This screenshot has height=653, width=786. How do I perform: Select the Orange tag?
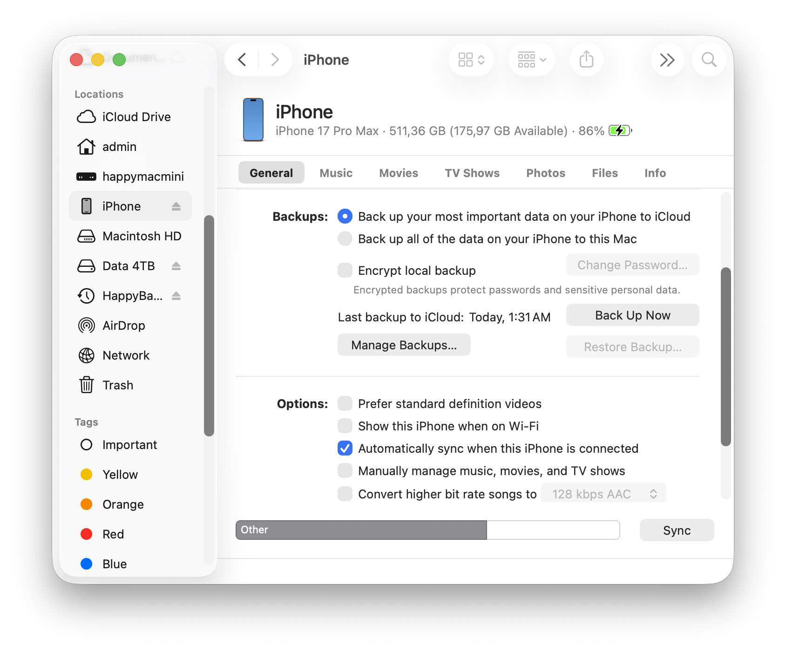86,504
